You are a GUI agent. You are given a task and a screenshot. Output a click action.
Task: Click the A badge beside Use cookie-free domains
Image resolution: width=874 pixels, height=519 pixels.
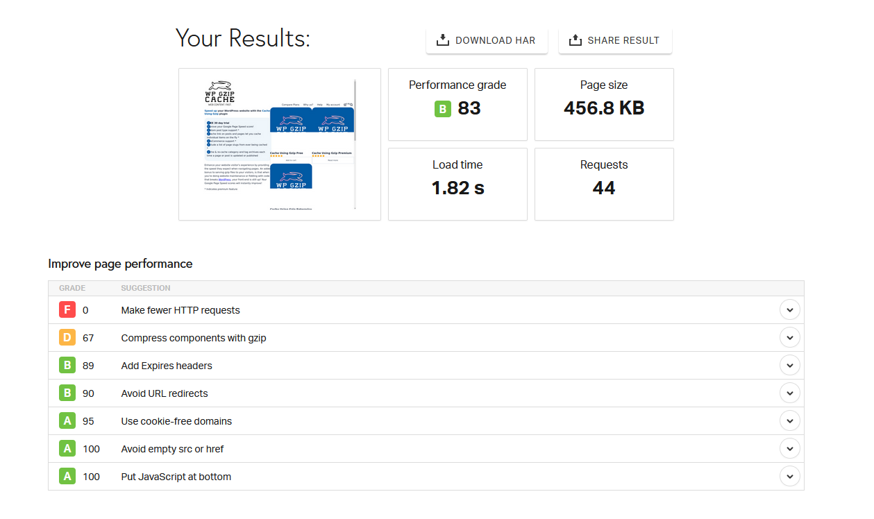67,420
